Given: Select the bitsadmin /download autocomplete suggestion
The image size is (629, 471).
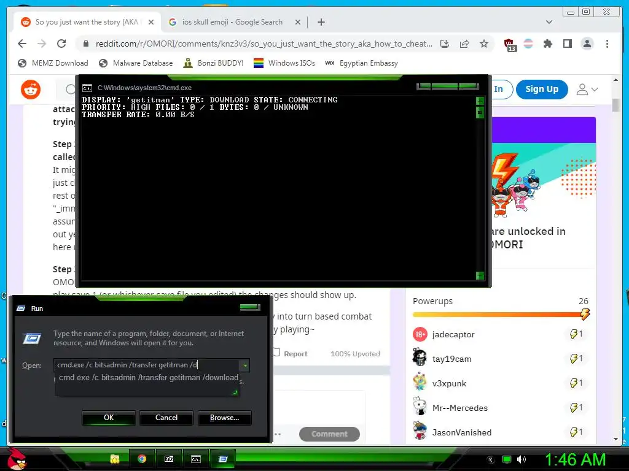Looking at the screenshot, I should [x=149, y=378].
